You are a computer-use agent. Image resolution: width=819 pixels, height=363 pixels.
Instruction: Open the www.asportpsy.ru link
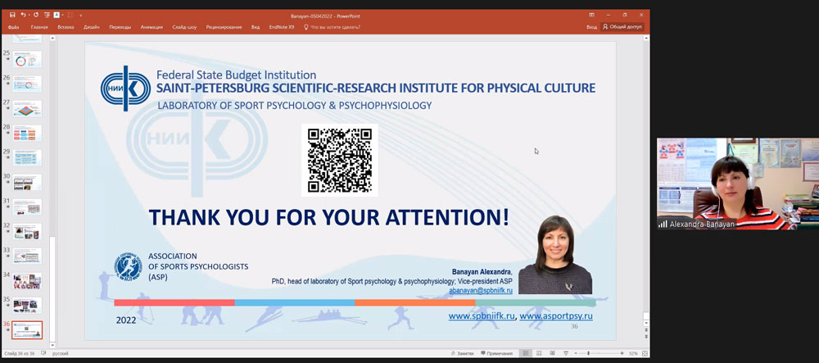(x=556, y=316)
